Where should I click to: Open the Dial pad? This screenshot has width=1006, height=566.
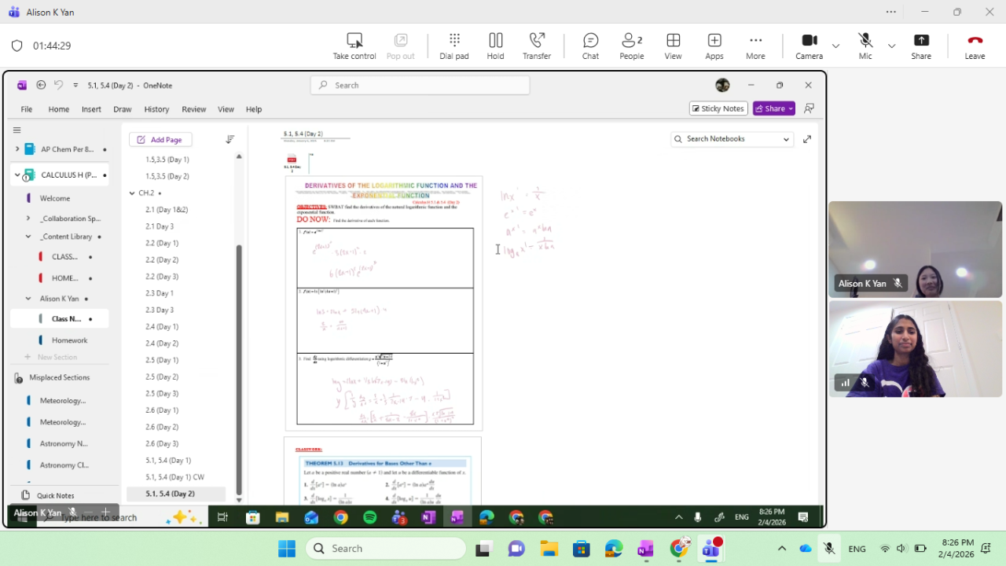453,46
